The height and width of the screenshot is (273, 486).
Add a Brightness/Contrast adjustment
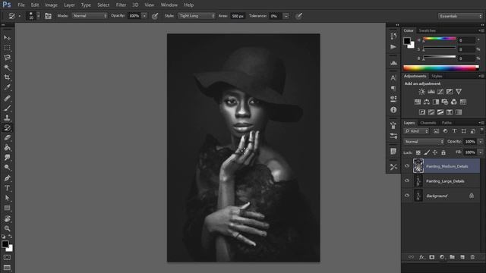click(x=422, y=92)
